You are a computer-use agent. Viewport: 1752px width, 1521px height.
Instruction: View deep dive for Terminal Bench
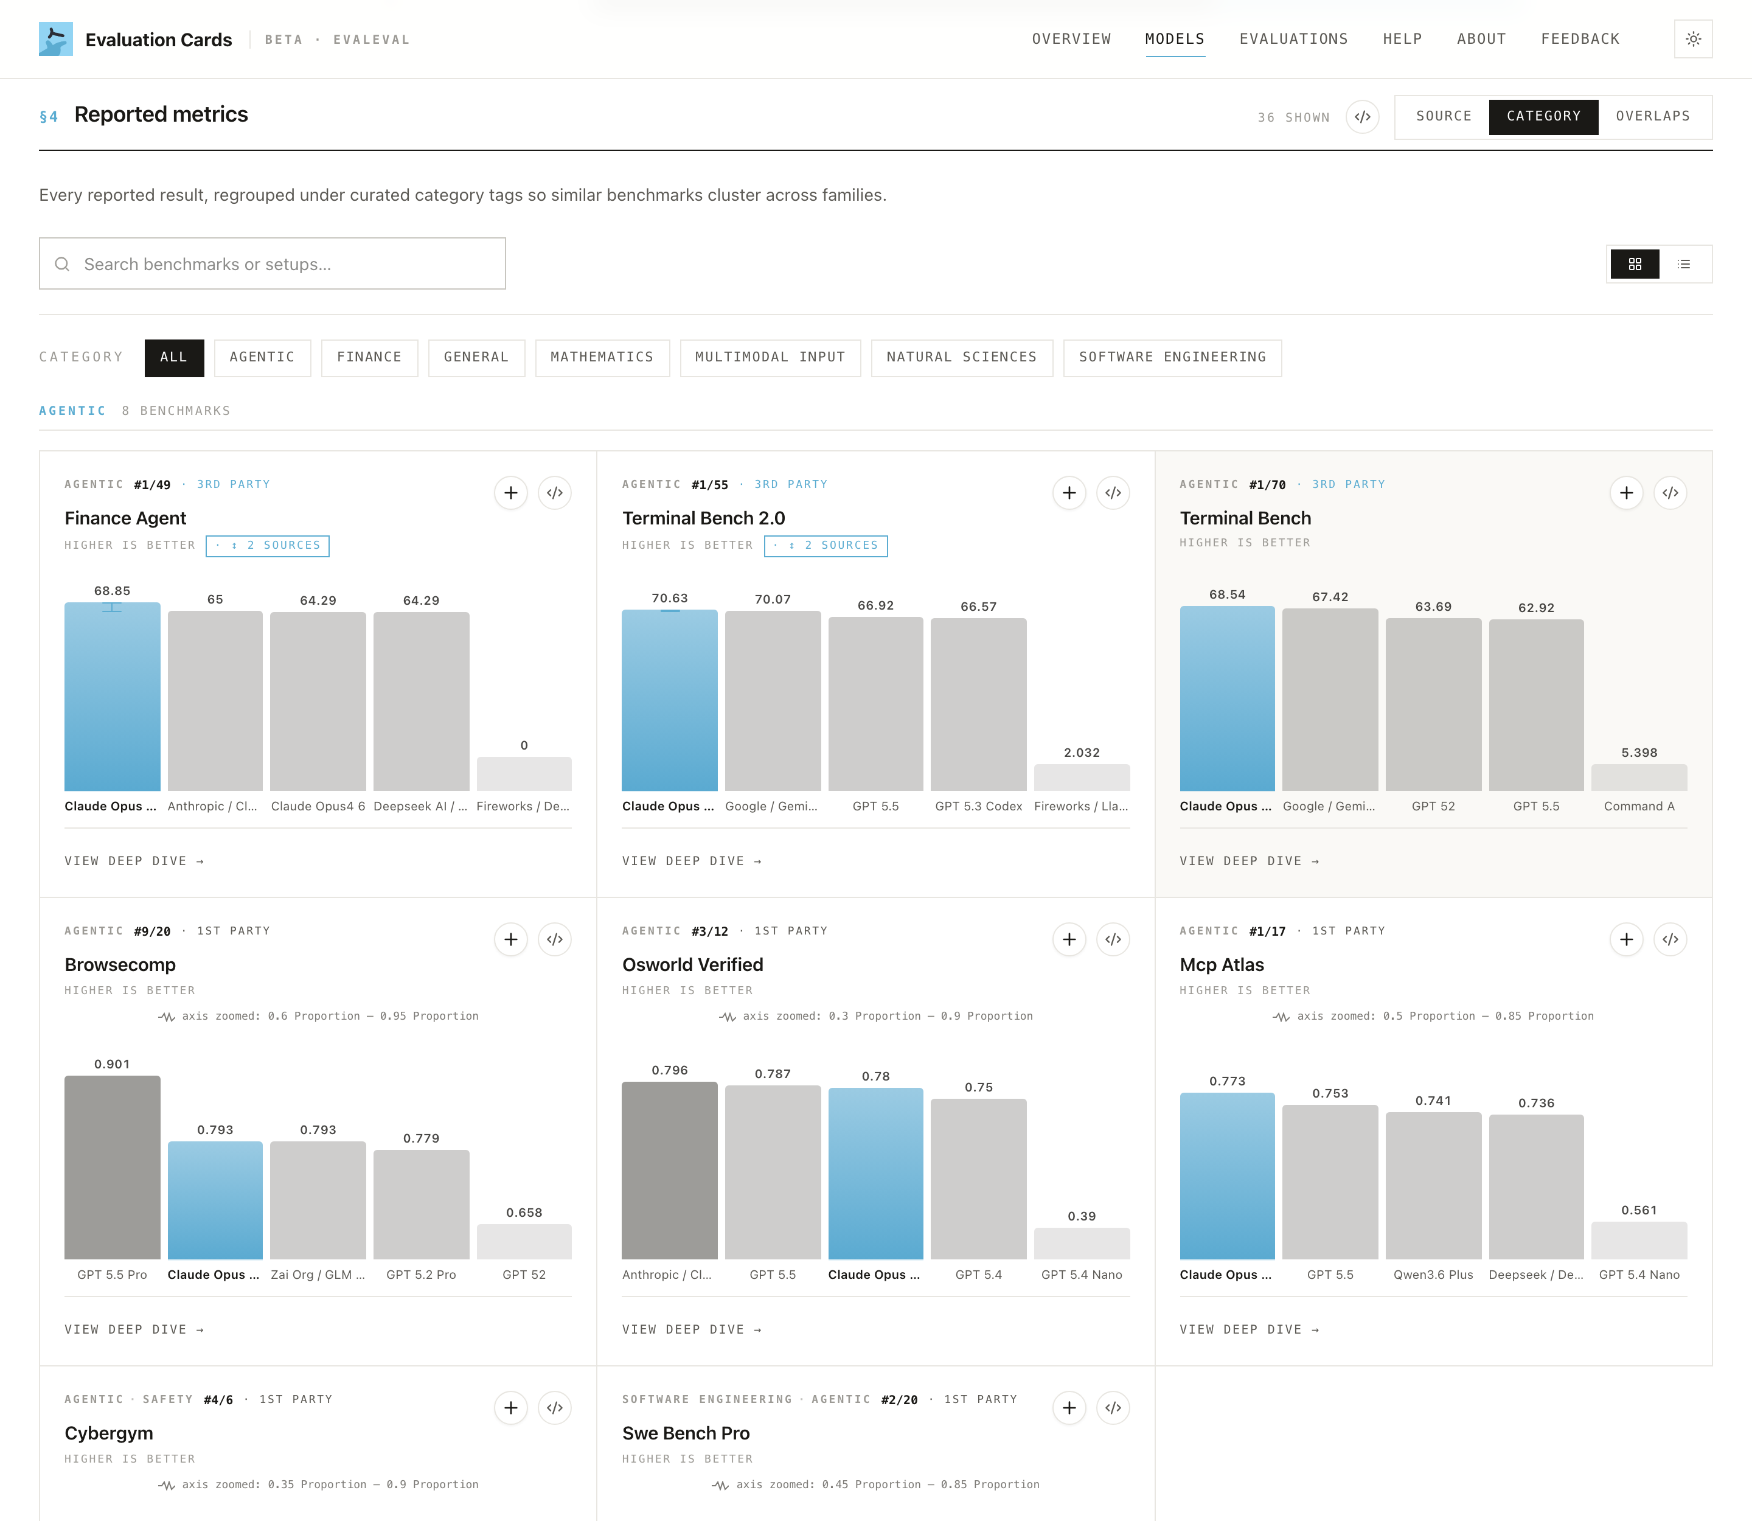point(1250,861)
